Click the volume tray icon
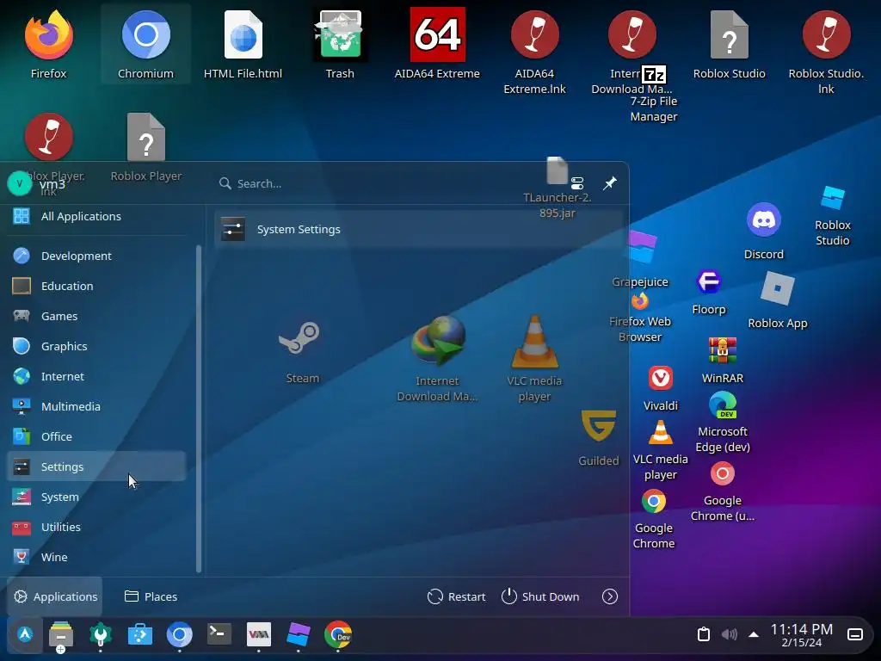This screenshot has height=661, width=881. pos(729,634)
